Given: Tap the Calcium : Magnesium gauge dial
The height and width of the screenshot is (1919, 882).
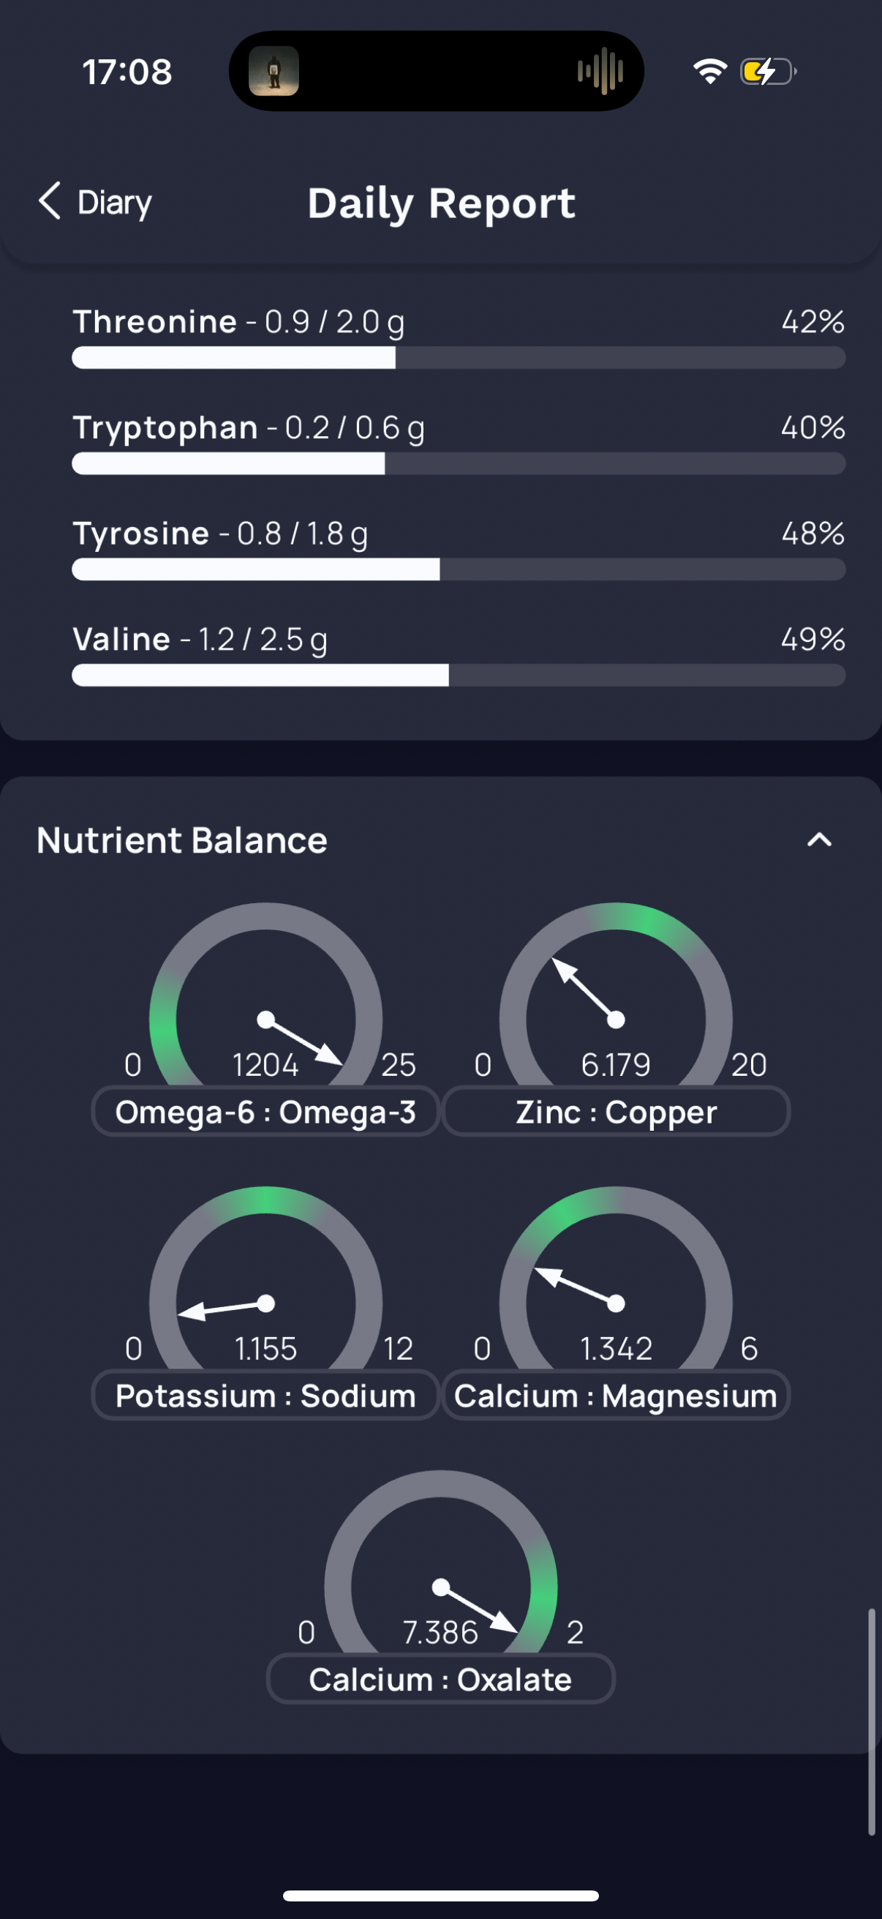Looking at the screenshot, I should click(x=616, y=1278).
